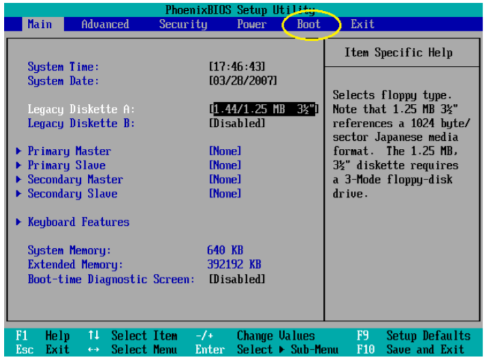Open the Advanced tab
488x361 pixels.
point(105,24)
